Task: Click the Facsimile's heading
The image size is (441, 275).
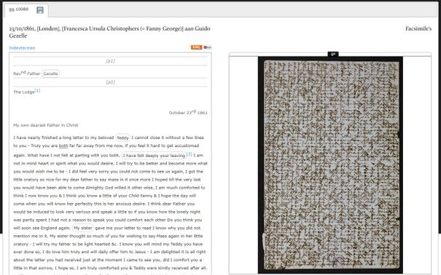Action: click(x=418, y=28)
